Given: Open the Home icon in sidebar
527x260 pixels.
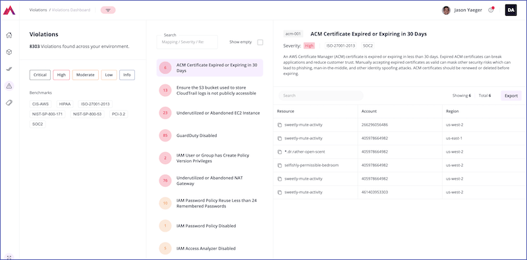Looking at the screenshot, I should 9,35.
